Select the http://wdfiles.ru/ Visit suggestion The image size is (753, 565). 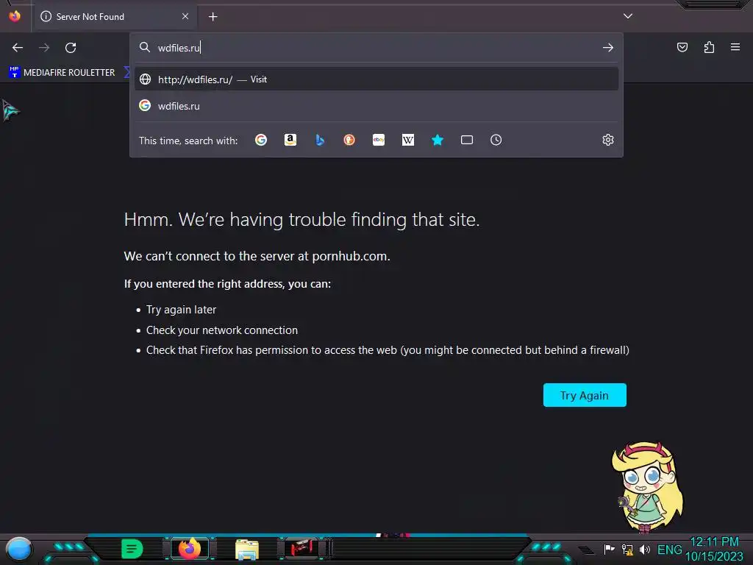click(376, 79)
